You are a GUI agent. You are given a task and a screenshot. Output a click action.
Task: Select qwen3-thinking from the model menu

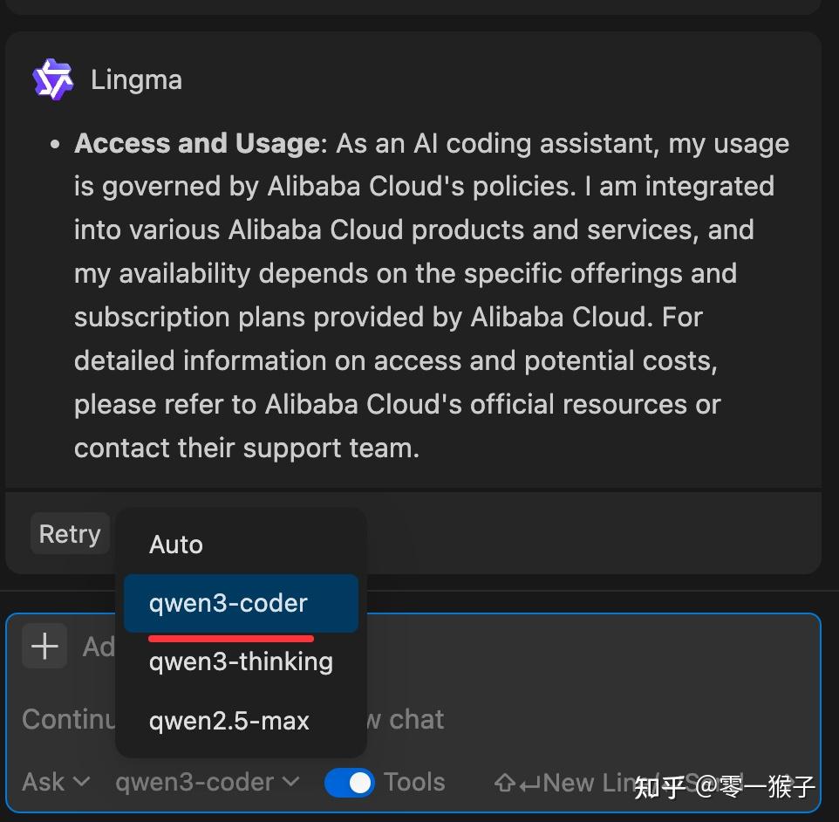tap(241, 661)
